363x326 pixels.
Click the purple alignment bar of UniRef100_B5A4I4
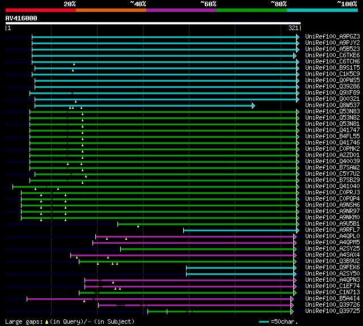coord(159,299)
